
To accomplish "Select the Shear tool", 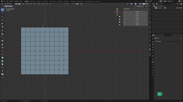I will (3, 74).
